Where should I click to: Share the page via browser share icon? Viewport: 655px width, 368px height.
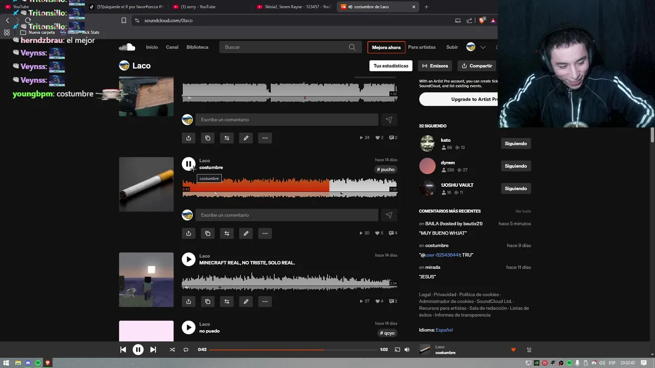tap(469, 20)
